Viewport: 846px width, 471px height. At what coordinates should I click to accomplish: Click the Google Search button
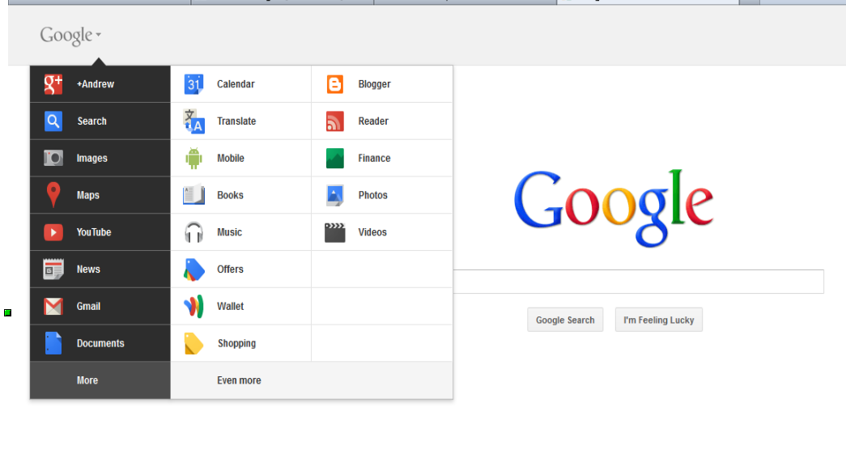[565, 320]
